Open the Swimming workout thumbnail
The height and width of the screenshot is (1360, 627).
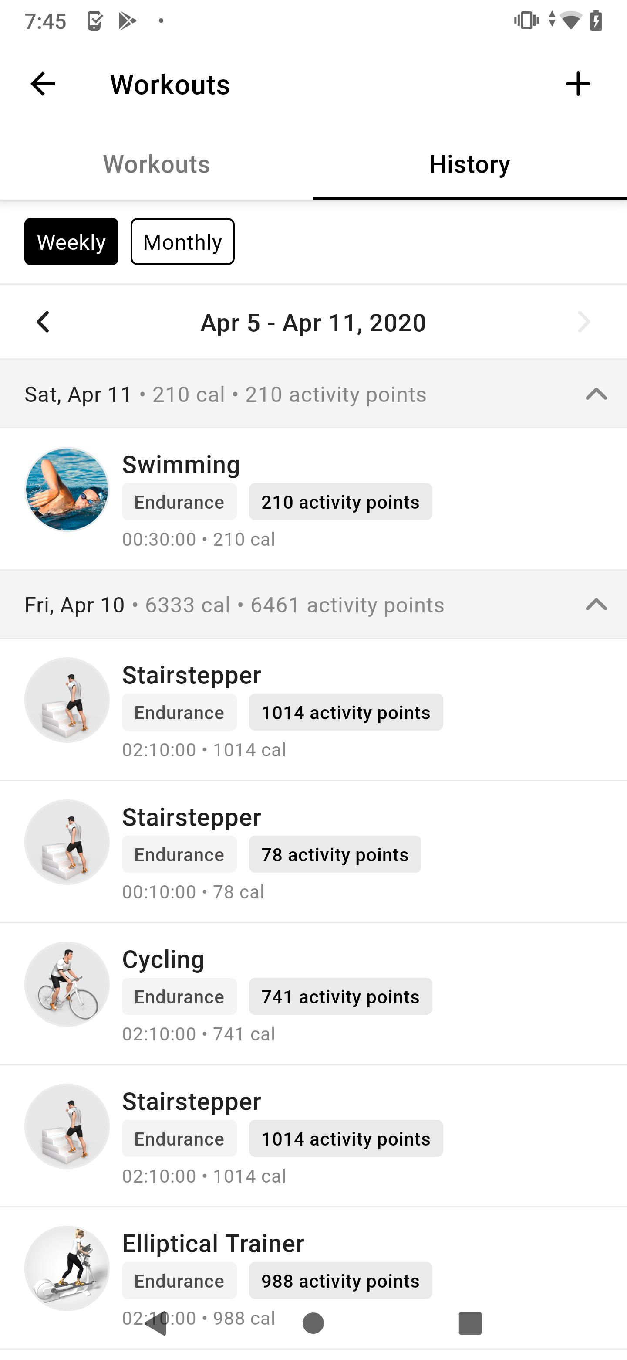67,489
